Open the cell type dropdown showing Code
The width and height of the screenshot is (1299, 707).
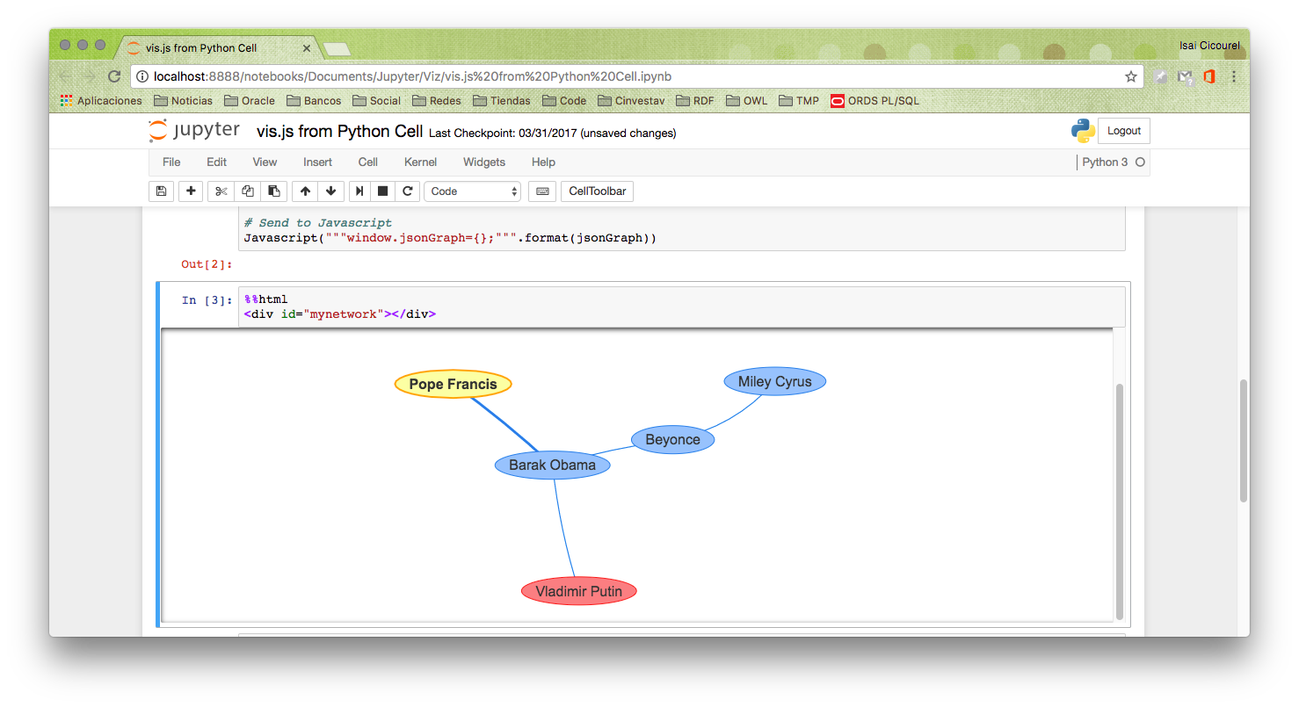coord(472,191)
